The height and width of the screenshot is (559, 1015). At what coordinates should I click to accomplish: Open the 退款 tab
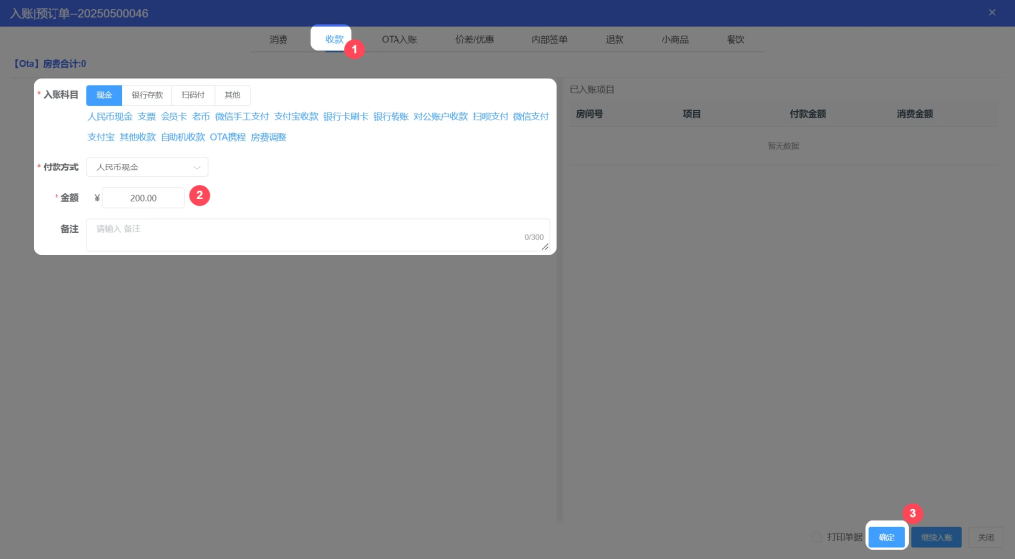click(615, 39)
